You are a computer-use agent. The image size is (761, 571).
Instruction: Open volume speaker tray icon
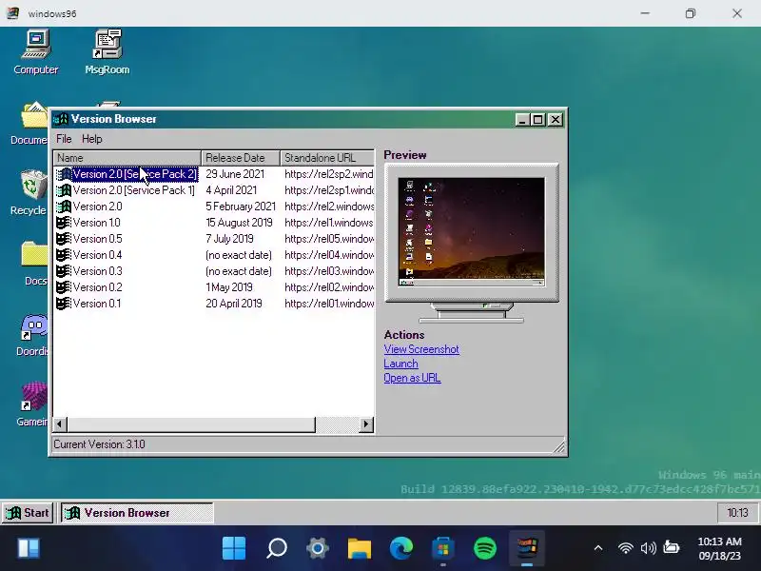tap(648, 548)
